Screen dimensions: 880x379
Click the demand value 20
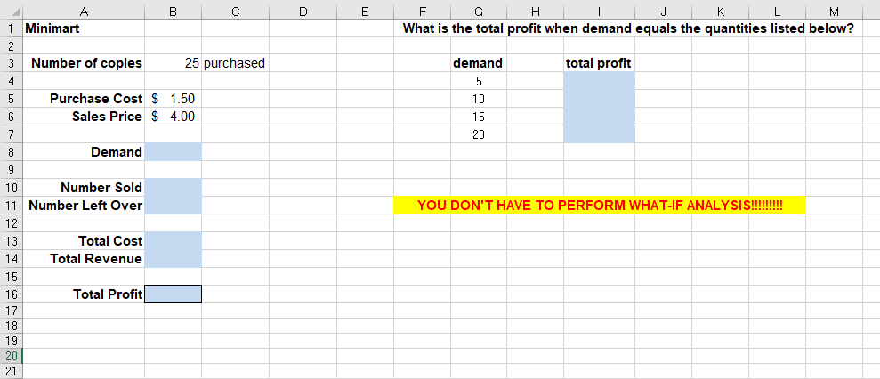(479, 134)
